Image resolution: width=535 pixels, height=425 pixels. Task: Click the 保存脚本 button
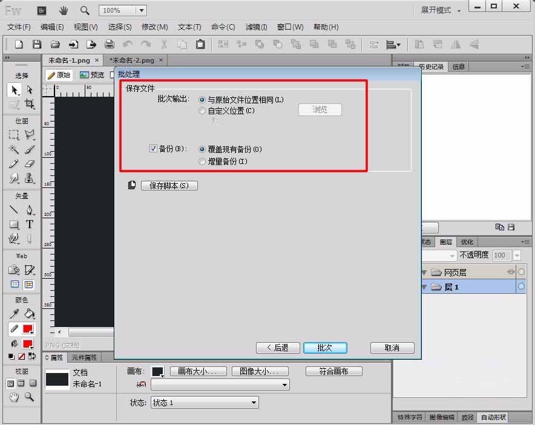pos(169,186)
